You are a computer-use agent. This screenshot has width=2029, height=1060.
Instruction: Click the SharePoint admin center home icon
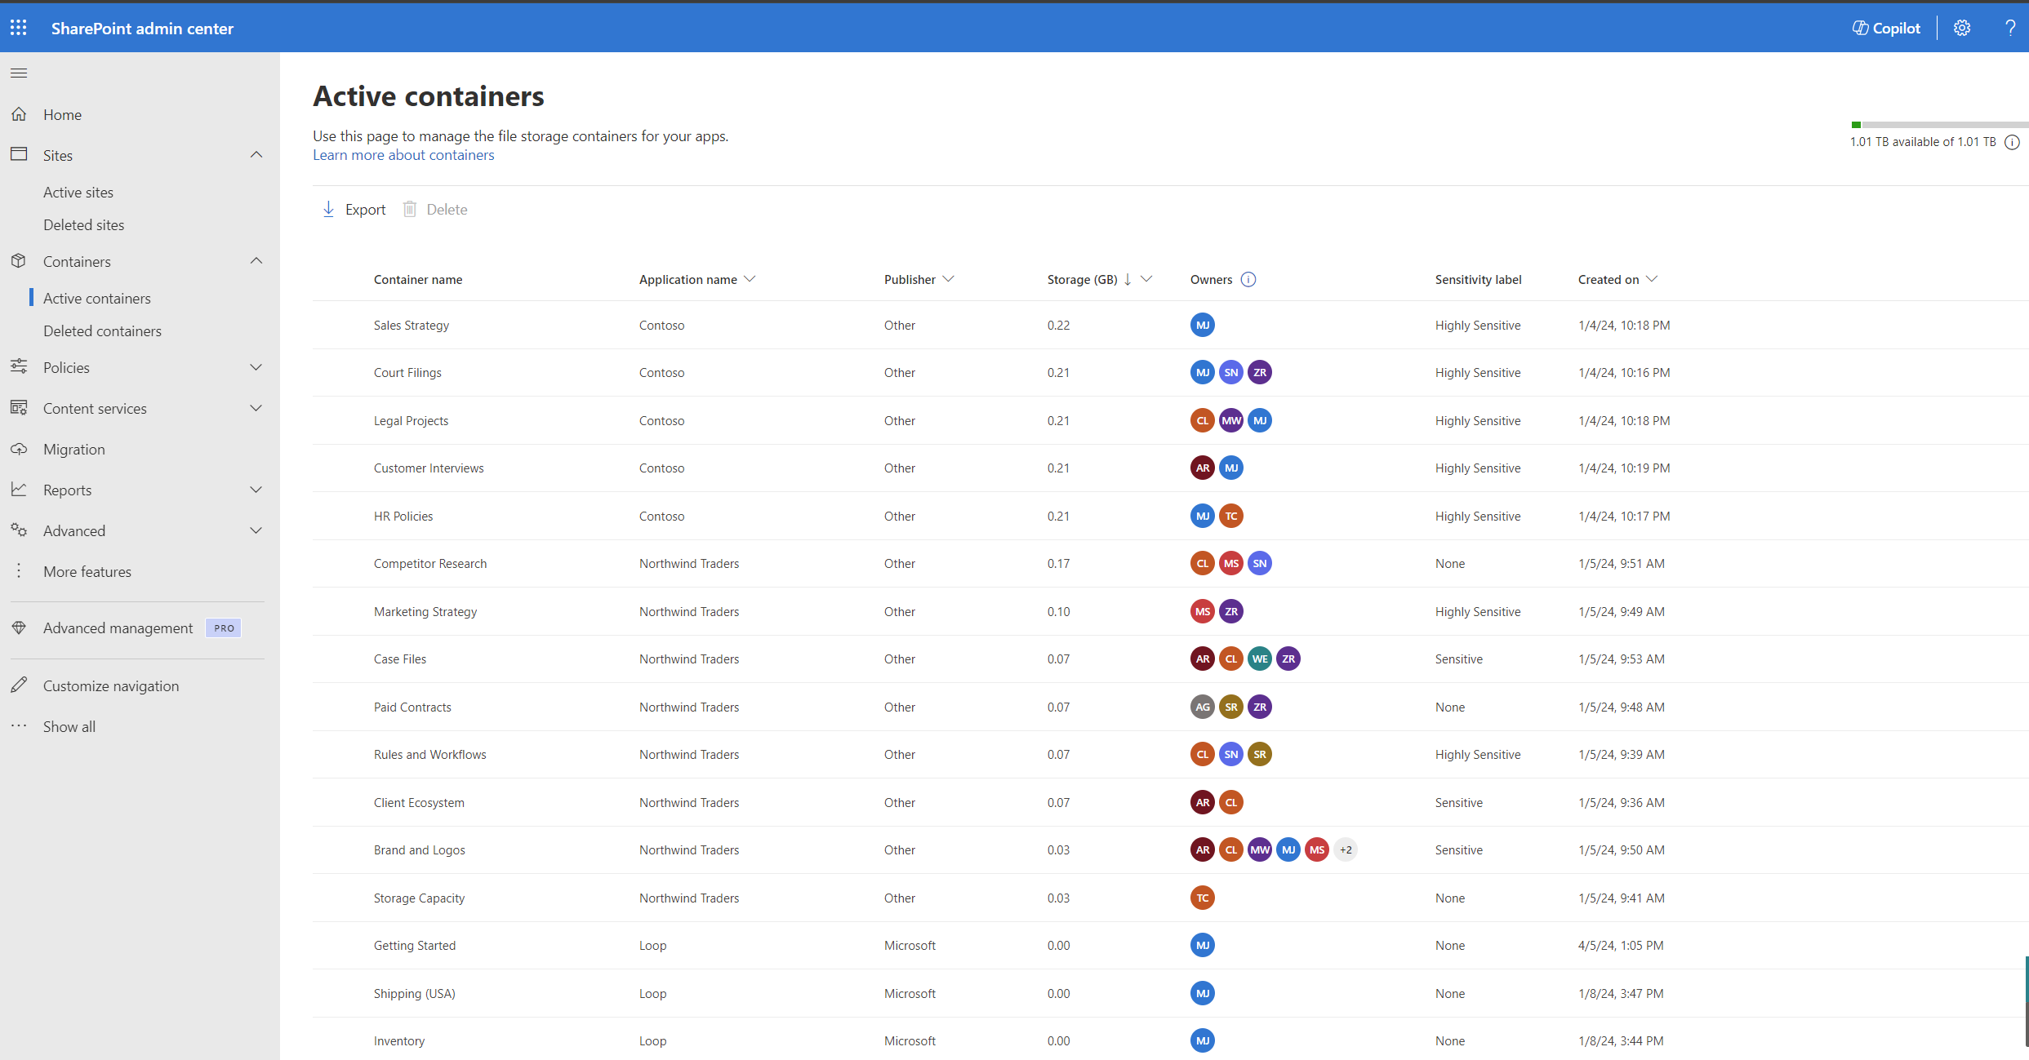(x=20, y=114)
